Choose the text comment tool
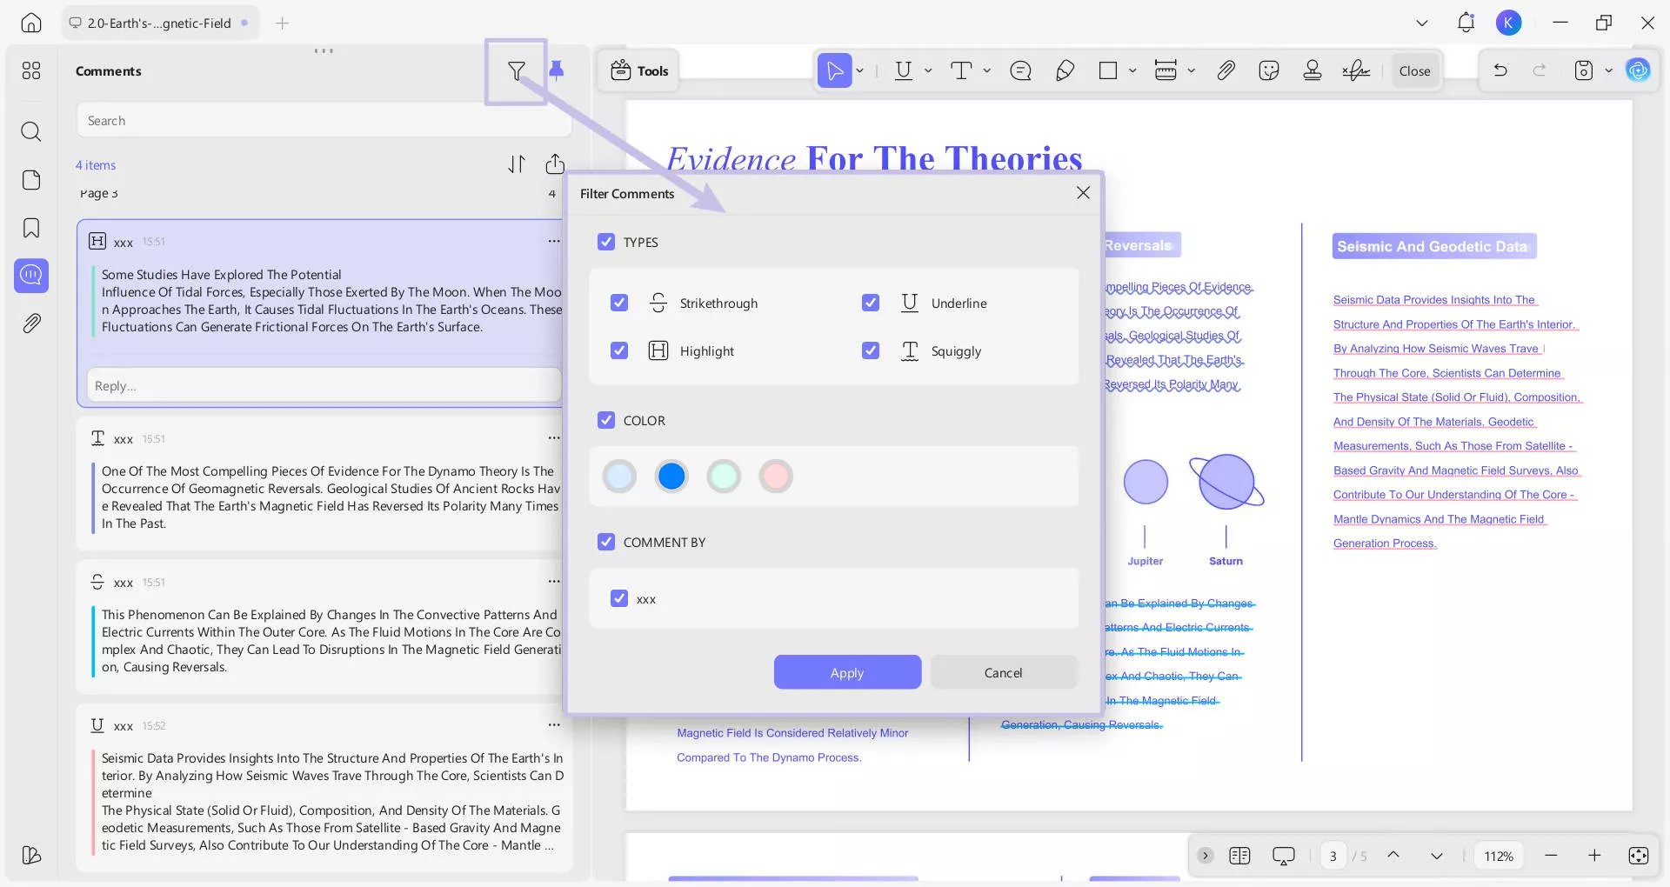 pyautogui.click(x=961, y=70)
